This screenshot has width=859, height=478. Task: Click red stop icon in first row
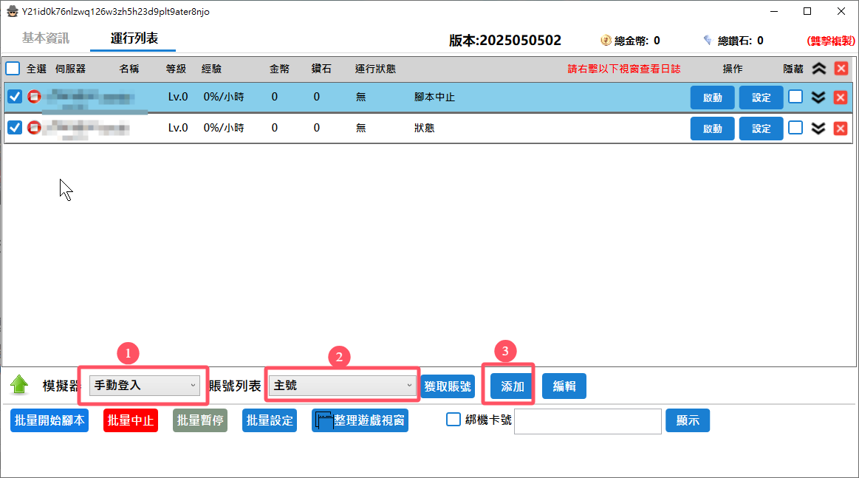point(34,97)
